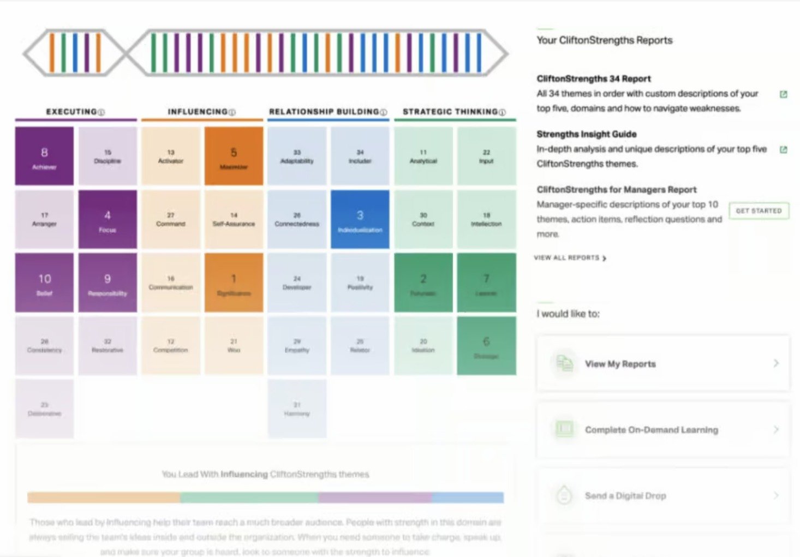The height and width of the screenshot is (557, 800).
Task: Click the Futuristic tile ranked 2
Action: (x=423, y=283)
